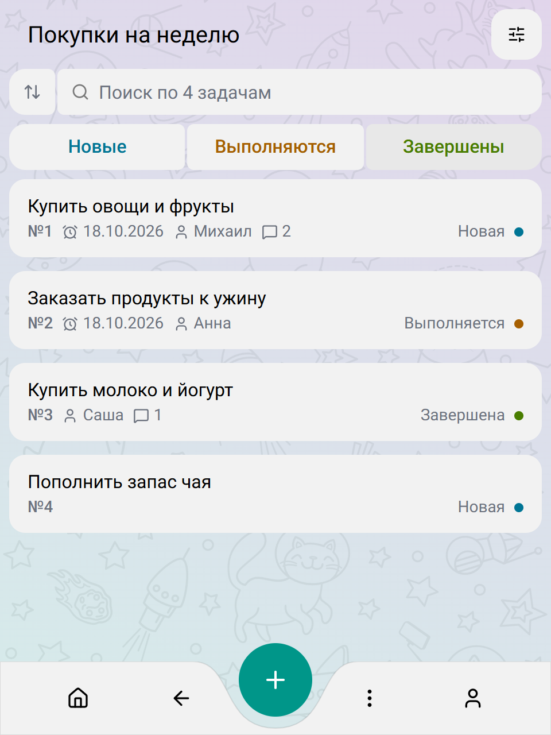Open comments icon on task №3
Image resolution: width=551 pixels, height=735 pixels.
click(141, 416)
